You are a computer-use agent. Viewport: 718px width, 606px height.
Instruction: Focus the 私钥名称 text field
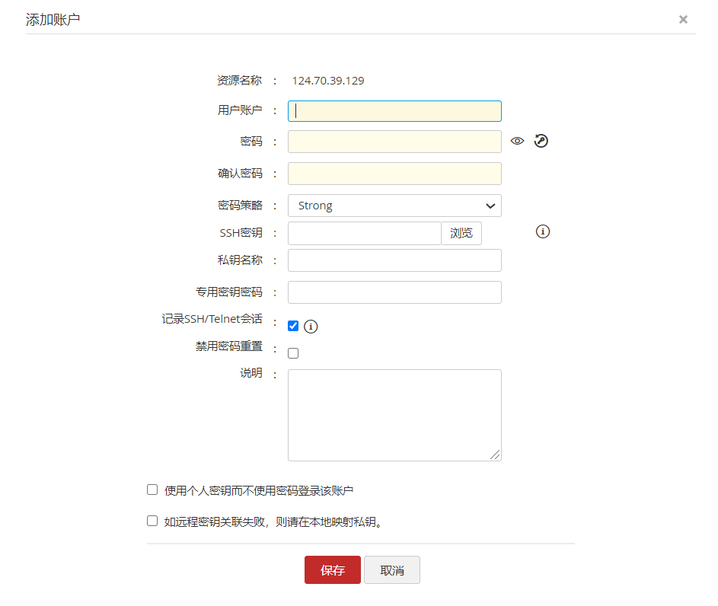(x=394, y=260)
